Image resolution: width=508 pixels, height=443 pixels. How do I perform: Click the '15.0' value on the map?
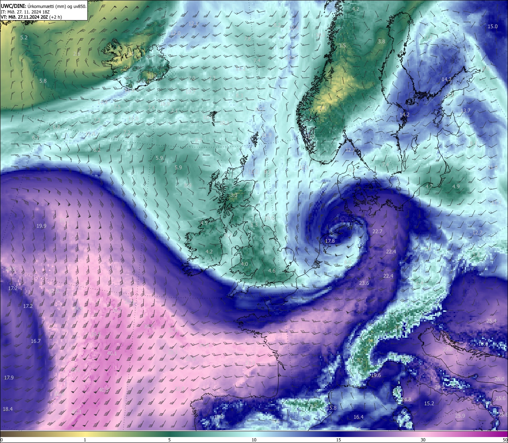pyautogui.click(x=493, y=26)
